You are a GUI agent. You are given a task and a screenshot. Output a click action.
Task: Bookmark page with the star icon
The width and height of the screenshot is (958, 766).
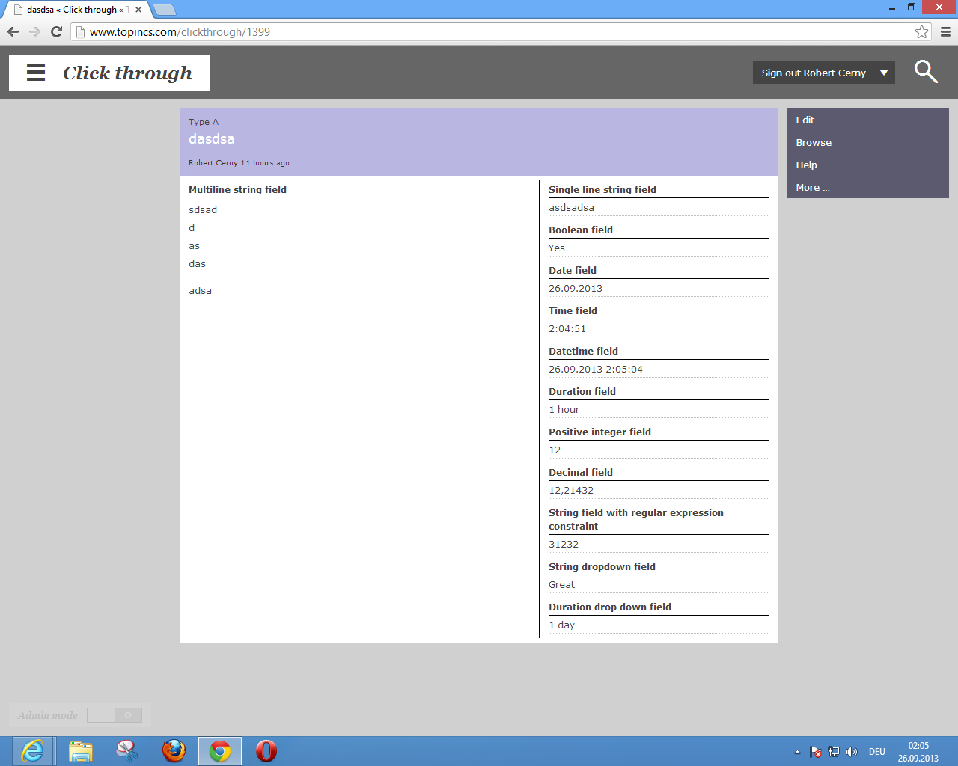921,31
